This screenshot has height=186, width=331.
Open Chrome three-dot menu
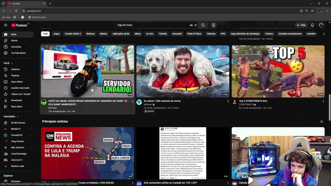[327, 11]
